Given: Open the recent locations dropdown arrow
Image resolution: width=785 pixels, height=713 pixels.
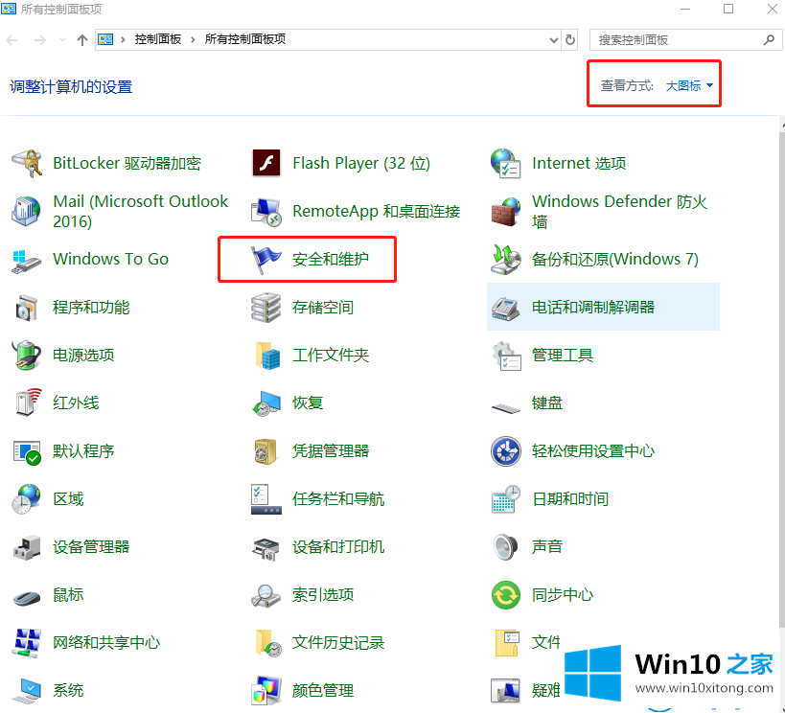Looking at the screenshot, I should click(62, 39).
